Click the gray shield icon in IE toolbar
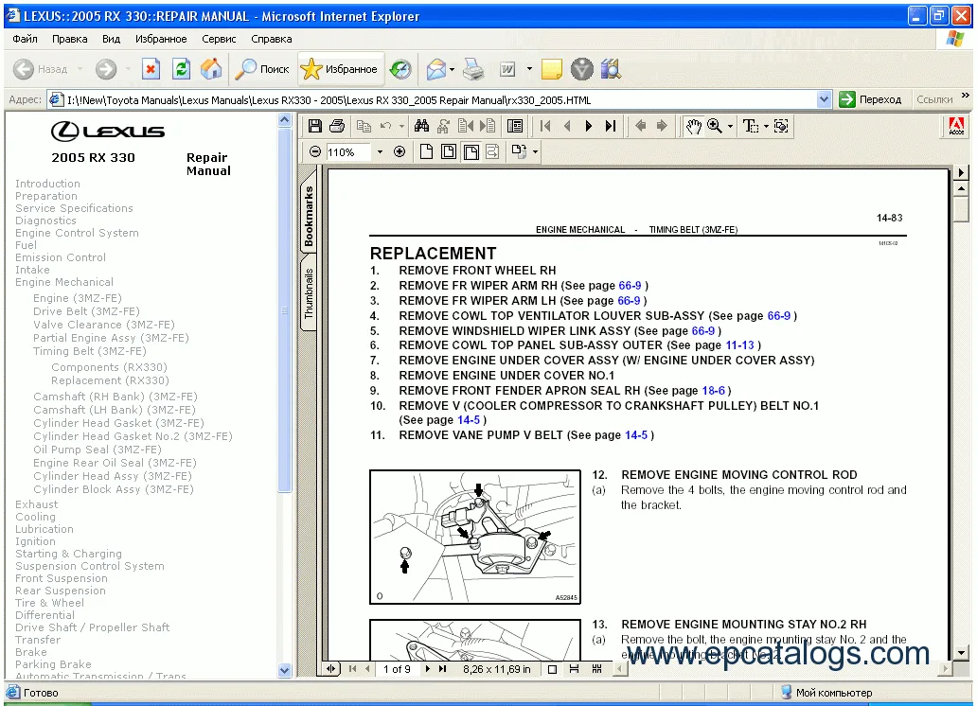977x706 pixels. [x=582, y=69]
